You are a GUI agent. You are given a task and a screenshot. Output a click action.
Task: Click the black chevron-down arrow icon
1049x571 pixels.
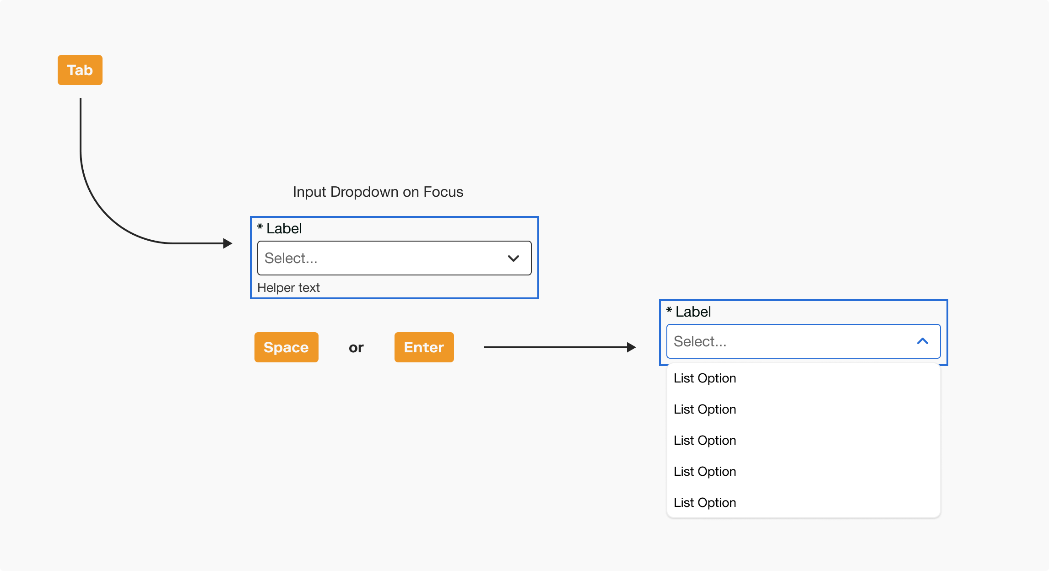tap(514, 259)
